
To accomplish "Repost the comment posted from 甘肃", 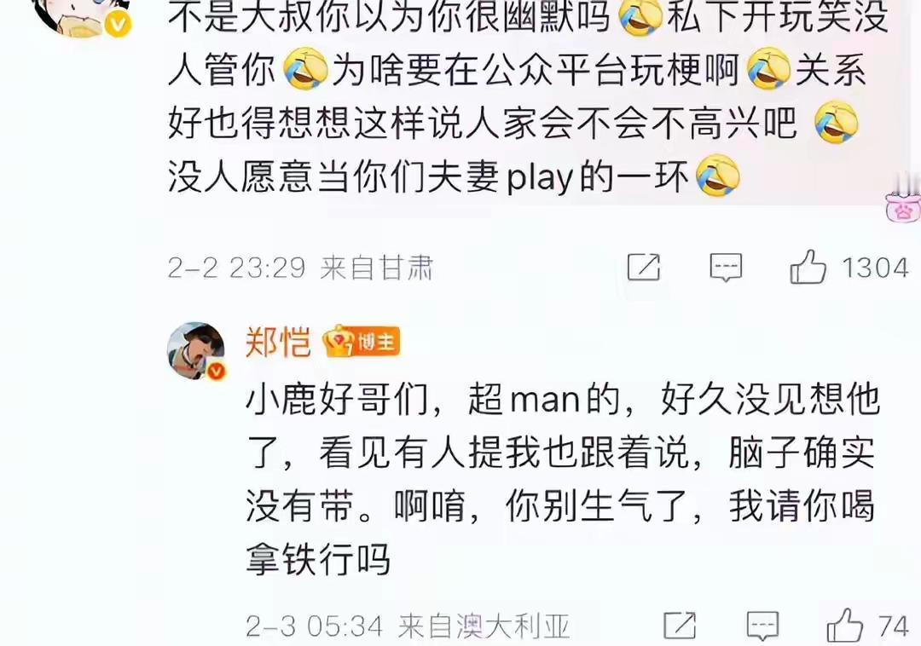I will 644,268.
